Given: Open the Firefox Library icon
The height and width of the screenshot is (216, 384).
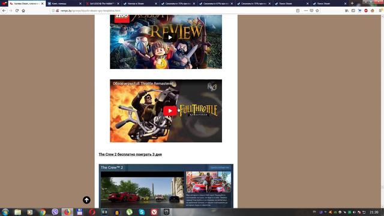Looking at the screenshot, I should tap(347, 11).
